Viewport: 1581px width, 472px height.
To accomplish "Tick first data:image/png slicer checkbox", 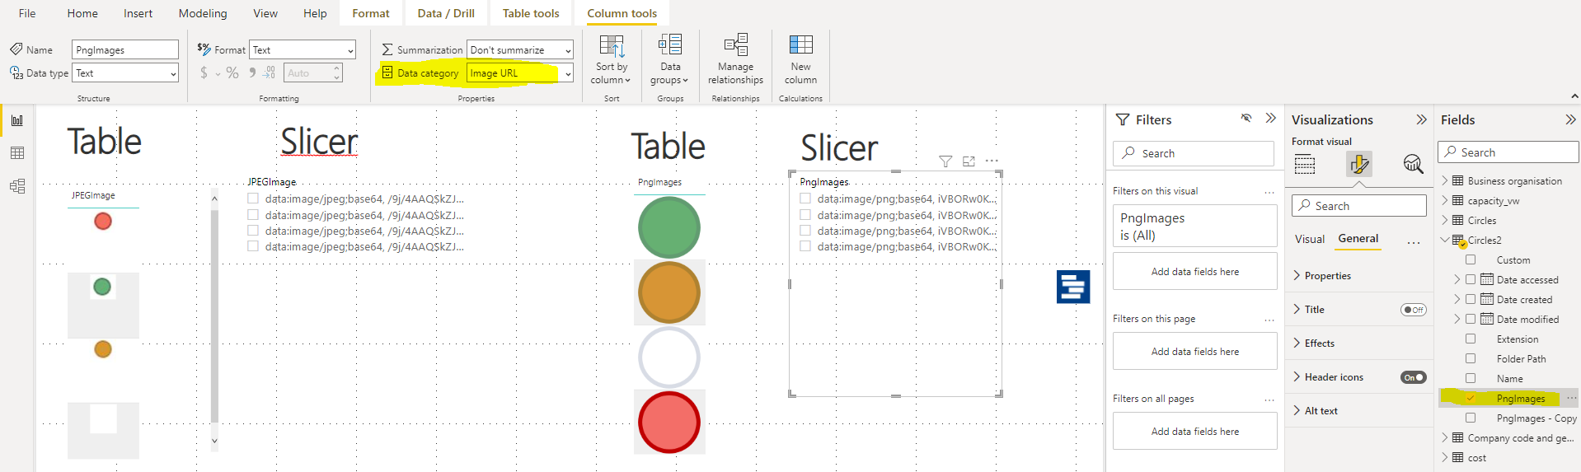I will click(805, 199).
